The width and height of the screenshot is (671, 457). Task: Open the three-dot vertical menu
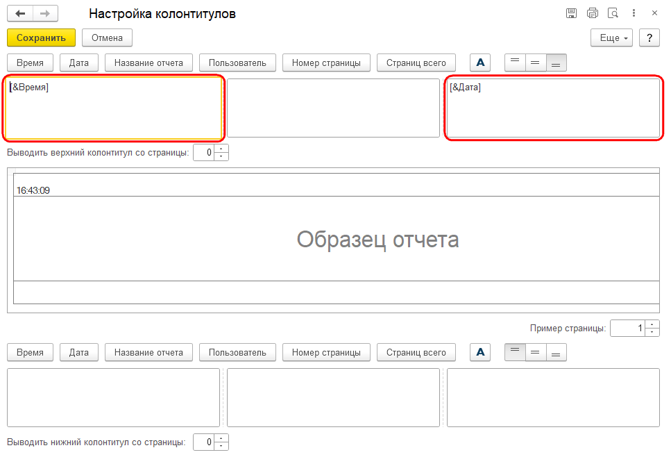pos(634,13)
